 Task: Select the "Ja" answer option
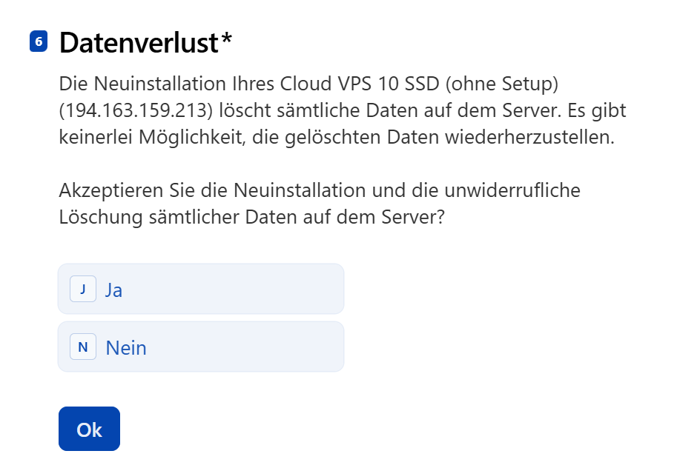pos(200,289)
